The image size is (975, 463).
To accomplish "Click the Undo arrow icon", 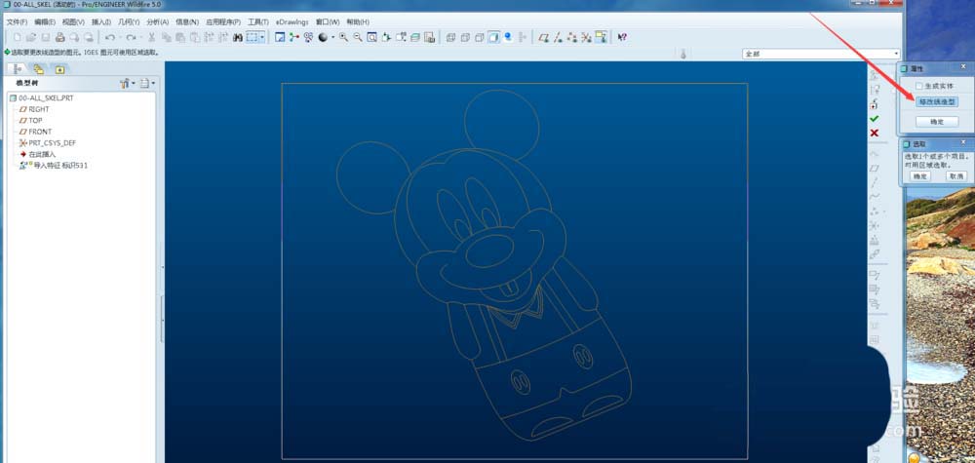I will (110, 37).
